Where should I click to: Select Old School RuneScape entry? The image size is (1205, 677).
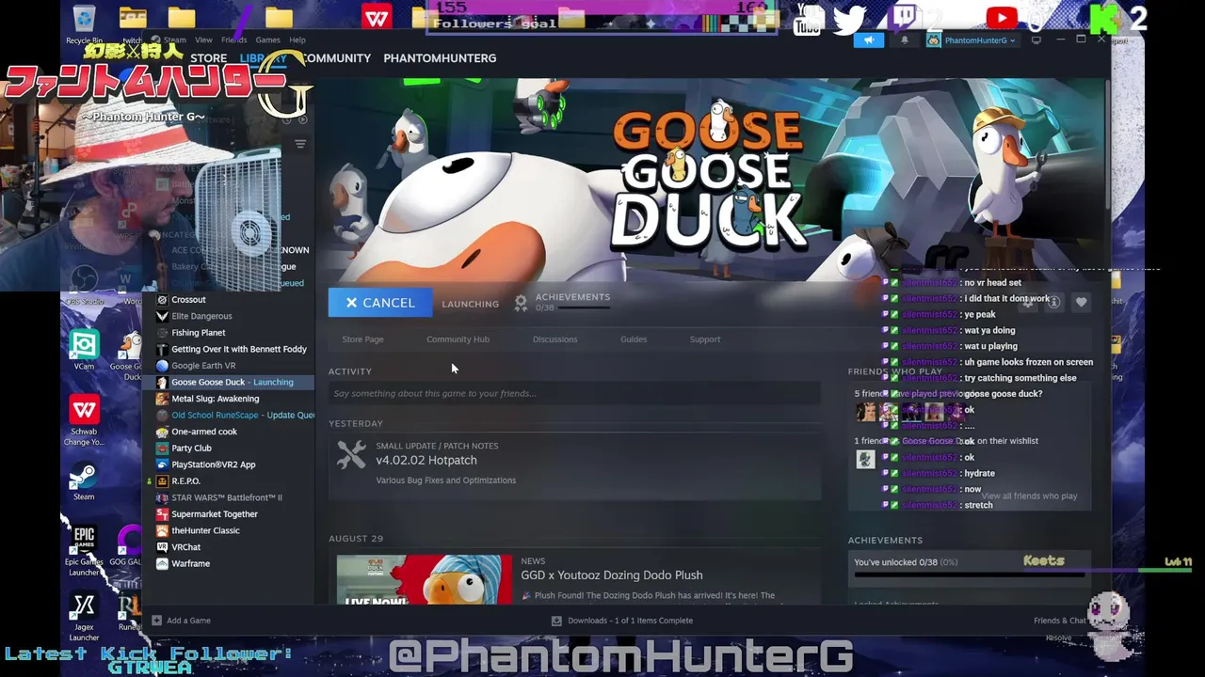click(x=235, y=415)
